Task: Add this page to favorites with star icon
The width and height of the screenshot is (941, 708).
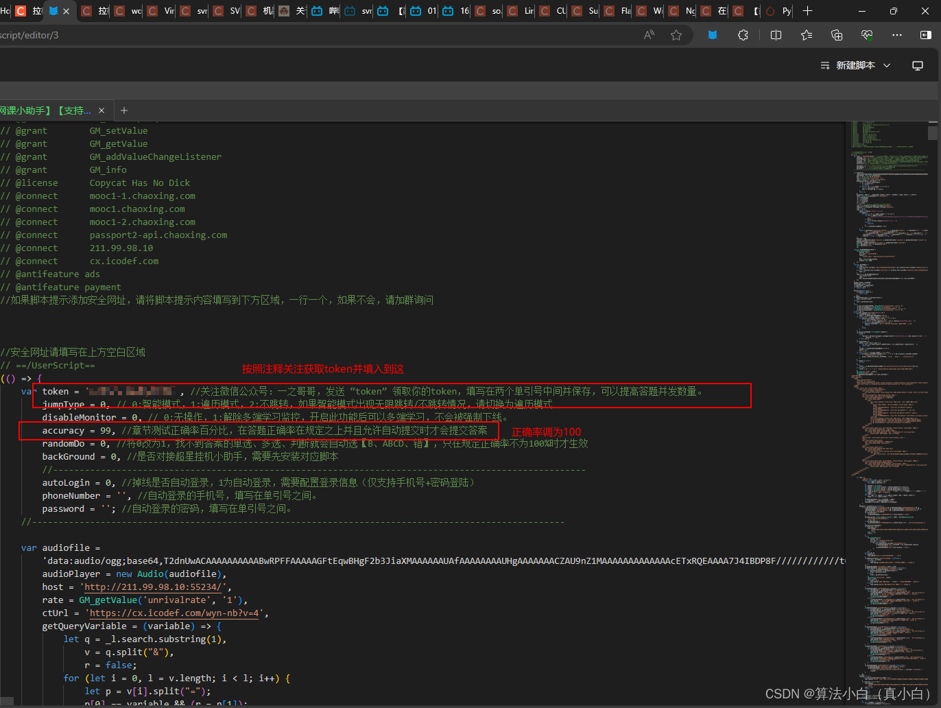Action: (676, 35)
